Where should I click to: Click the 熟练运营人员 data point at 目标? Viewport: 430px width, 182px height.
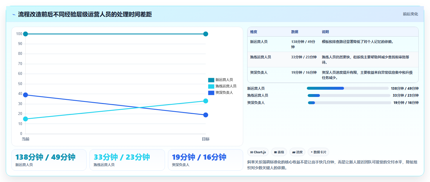pyautogui.click(x=206, y=101)
